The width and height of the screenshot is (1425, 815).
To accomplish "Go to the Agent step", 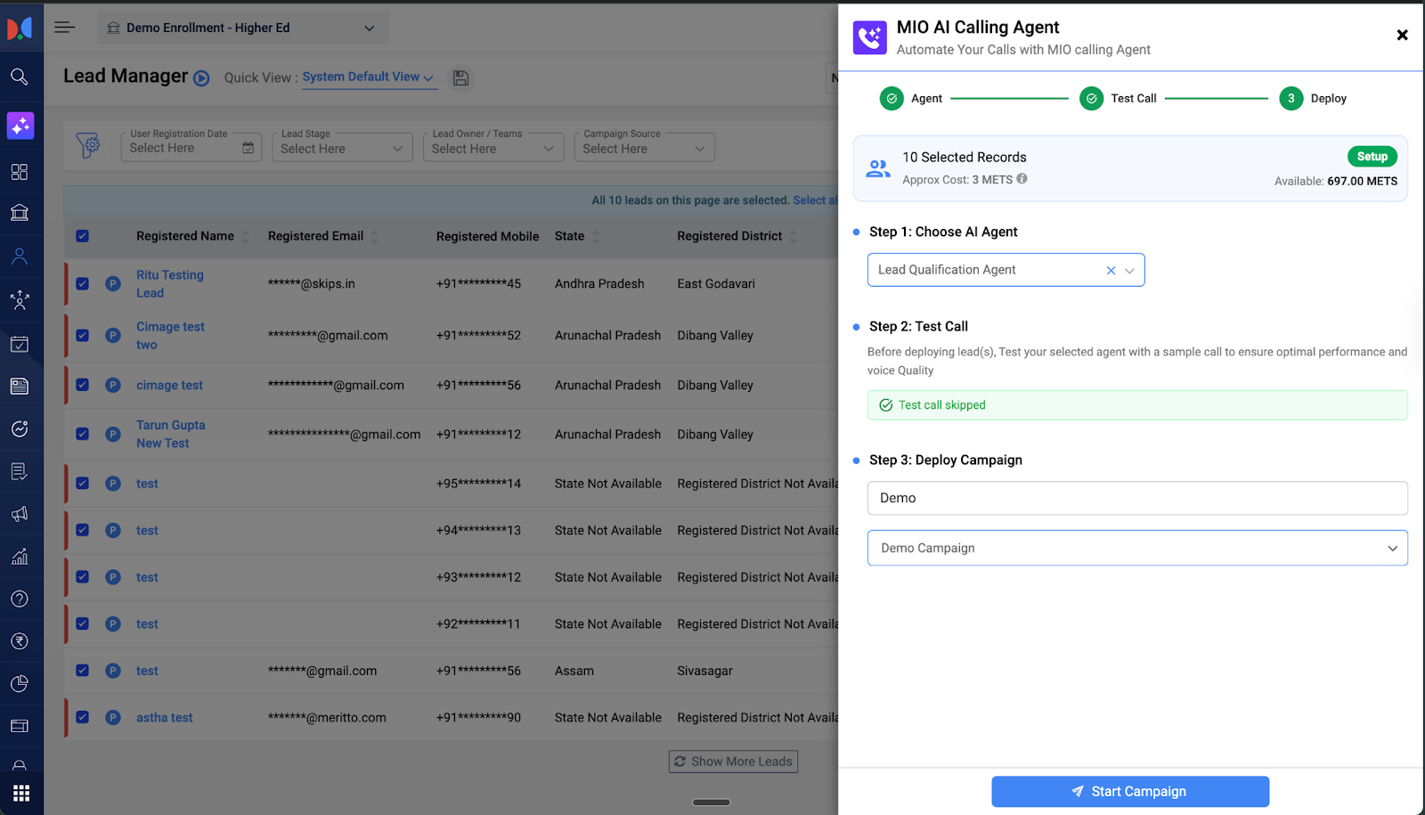I will pyautogui.click(x=892, y=99).
